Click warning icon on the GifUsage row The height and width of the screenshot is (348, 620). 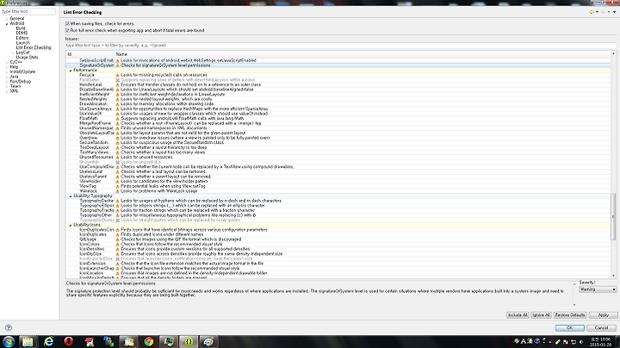(117, 239)
